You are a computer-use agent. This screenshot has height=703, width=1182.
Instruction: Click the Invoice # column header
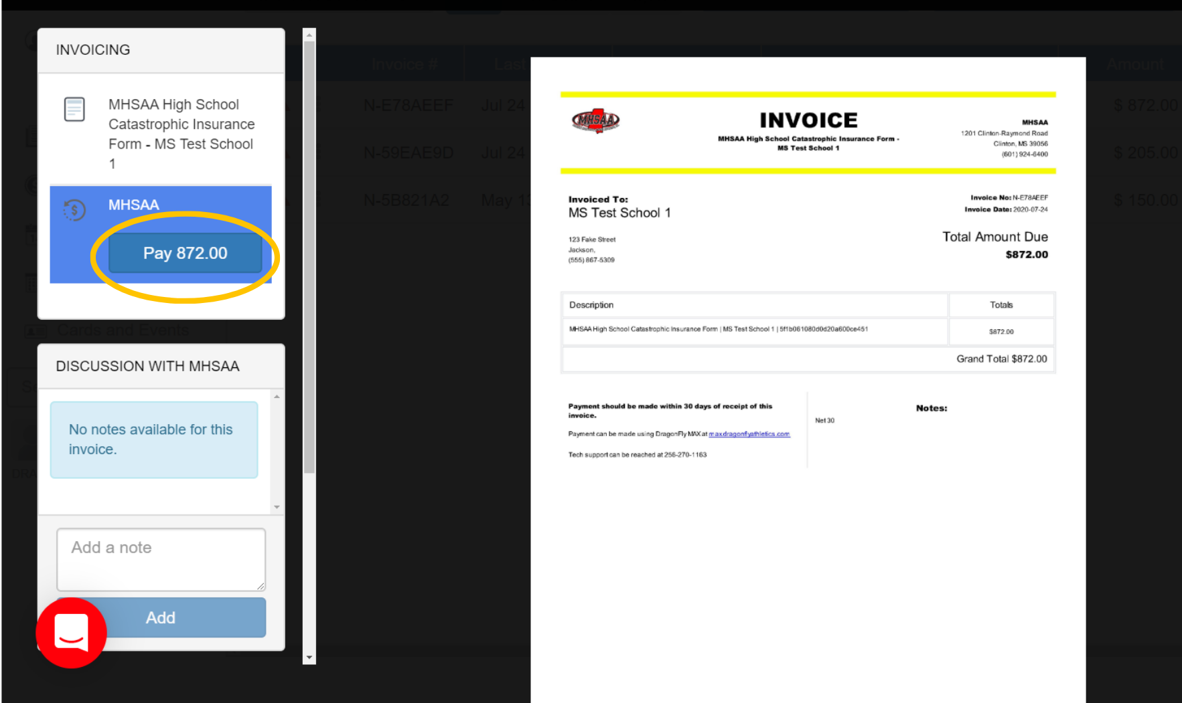pos(404,64)
